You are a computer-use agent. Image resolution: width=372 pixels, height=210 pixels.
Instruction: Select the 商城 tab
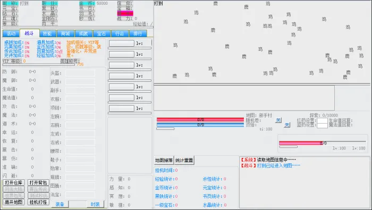pyautogui.click(x=65, y=33)
